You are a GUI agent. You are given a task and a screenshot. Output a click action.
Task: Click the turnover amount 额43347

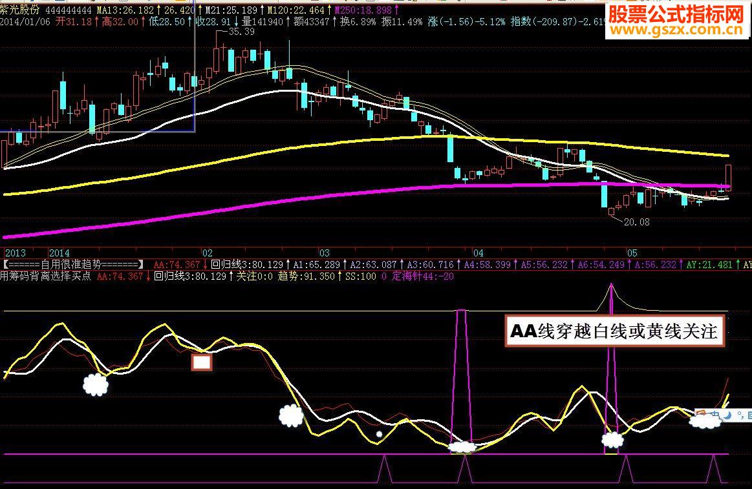(312, 21)
